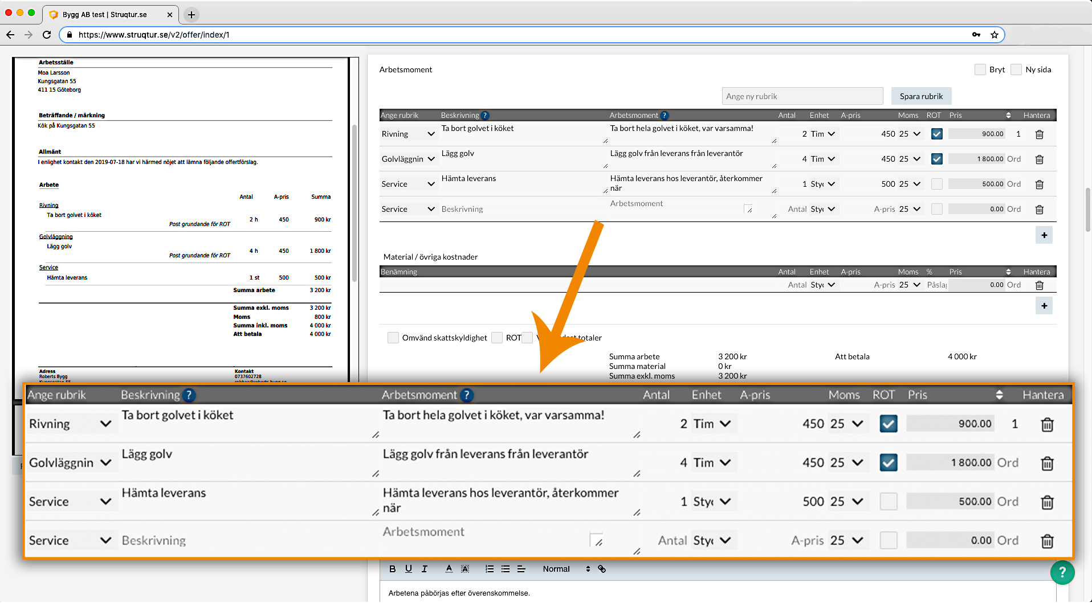Add a material row with the plus button
The height and width of the screenshot is (603, 1092).
(x=1044, y=306)
